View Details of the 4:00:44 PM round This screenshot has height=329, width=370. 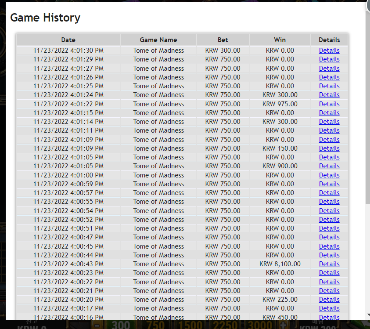[x=329, y=255]
